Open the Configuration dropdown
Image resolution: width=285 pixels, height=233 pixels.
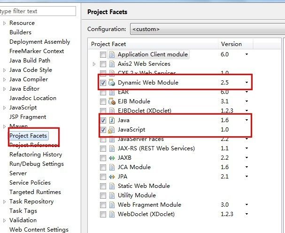pyautogui.click(x=207, y=29)
